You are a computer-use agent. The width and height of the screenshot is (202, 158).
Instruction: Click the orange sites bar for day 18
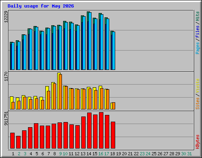(x=114, y=106)
